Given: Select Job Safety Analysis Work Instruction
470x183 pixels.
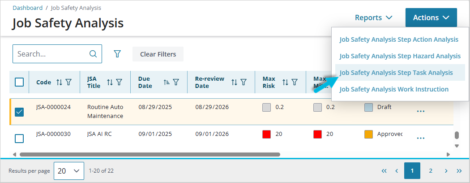Looking at the screenshot, I should click(394, 89).
